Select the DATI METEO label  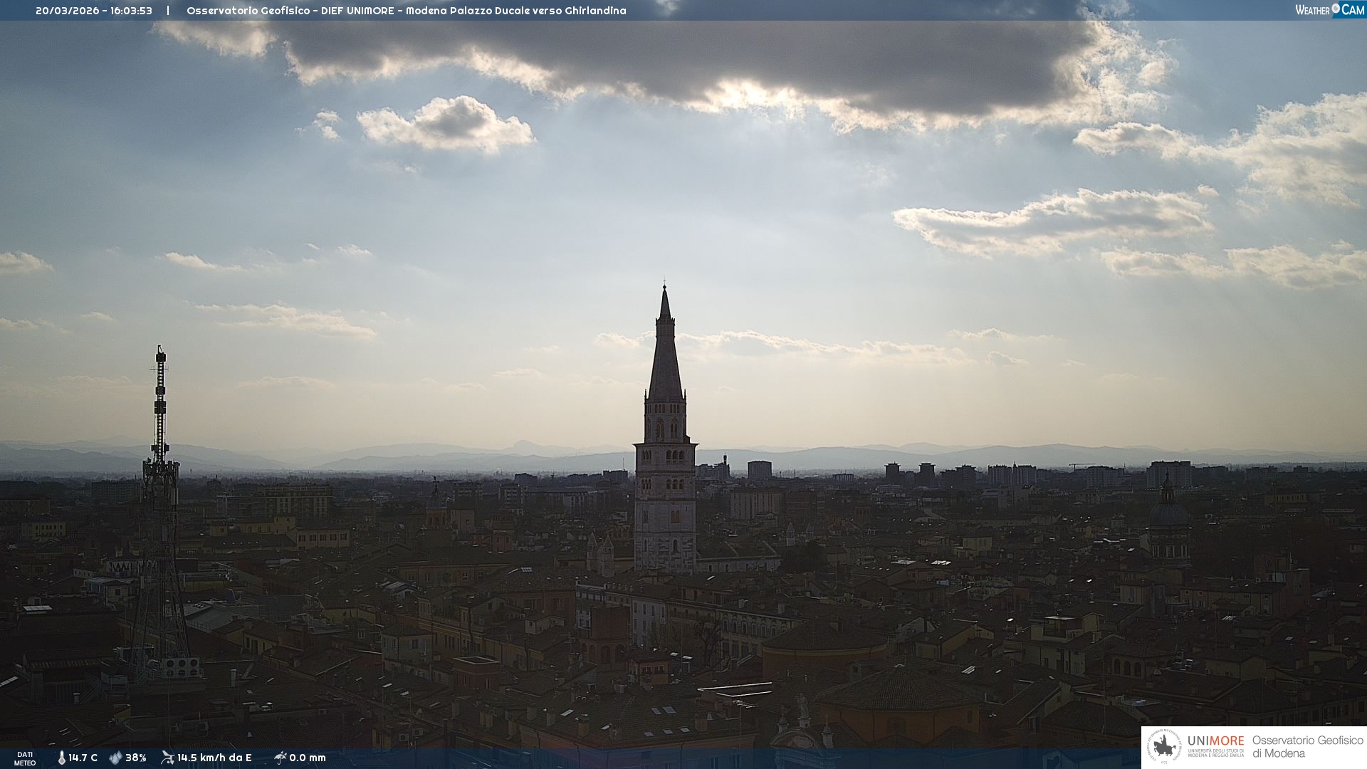[x=25, y=758]
